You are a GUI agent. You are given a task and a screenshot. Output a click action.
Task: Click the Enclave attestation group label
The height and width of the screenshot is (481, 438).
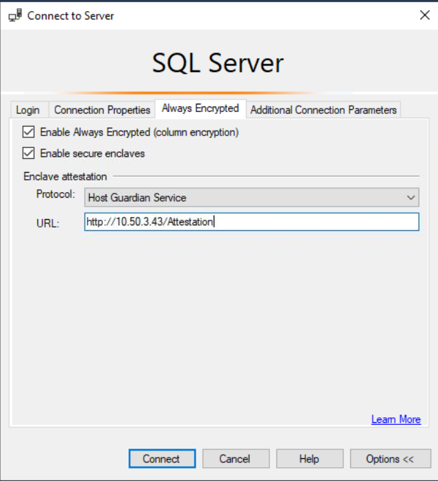click(66, 176)
